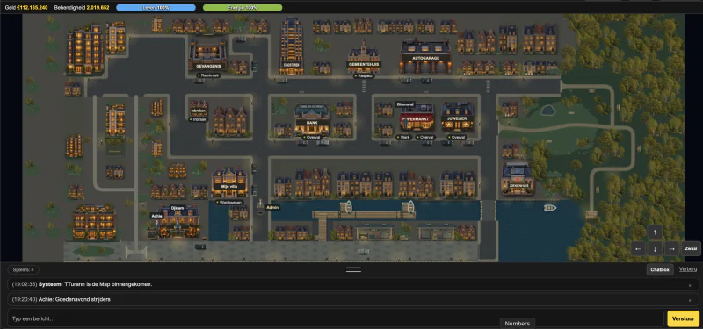Click the Zwaai wave button
The width and height of the screenshot is (703, 329).
point(691,248)
